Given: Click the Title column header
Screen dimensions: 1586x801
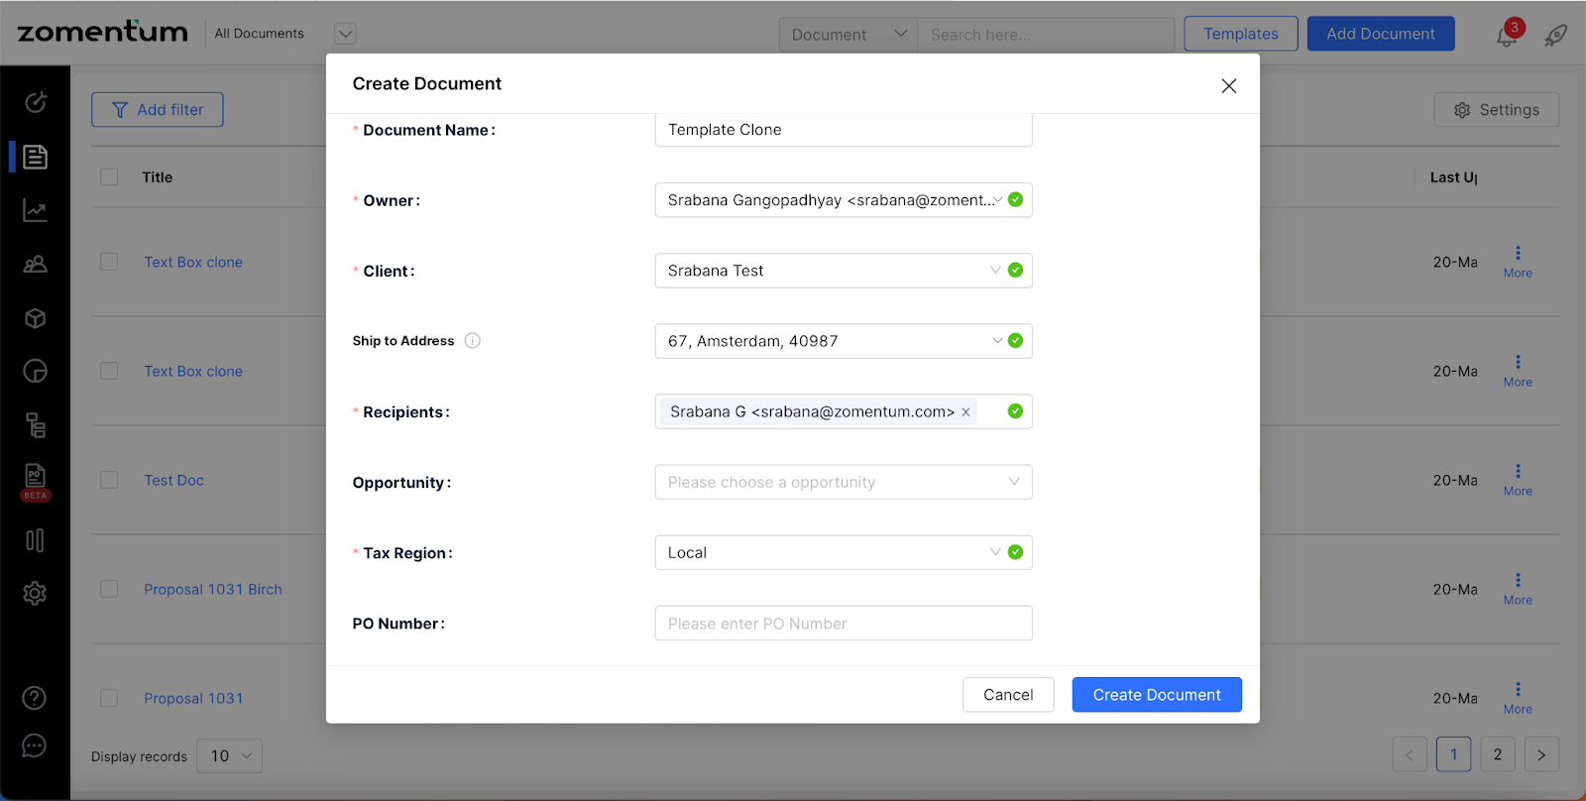Looking at the screenshot, I should pyautogui.click(x=157, y=177).
